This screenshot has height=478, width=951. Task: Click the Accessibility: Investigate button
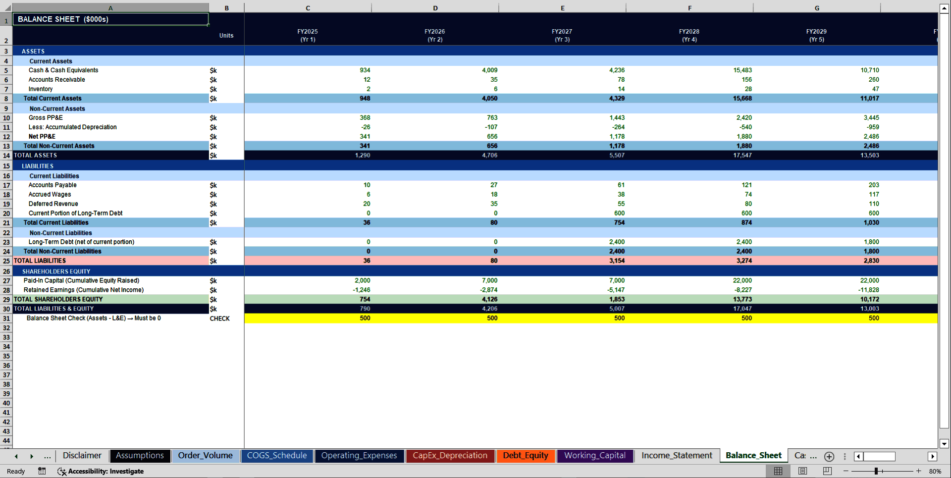pyautogui.click(x=101, y=471)
